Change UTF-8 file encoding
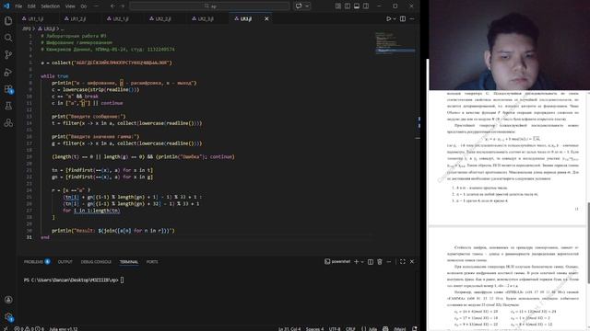The image size is (590, 331). point(335,329)
